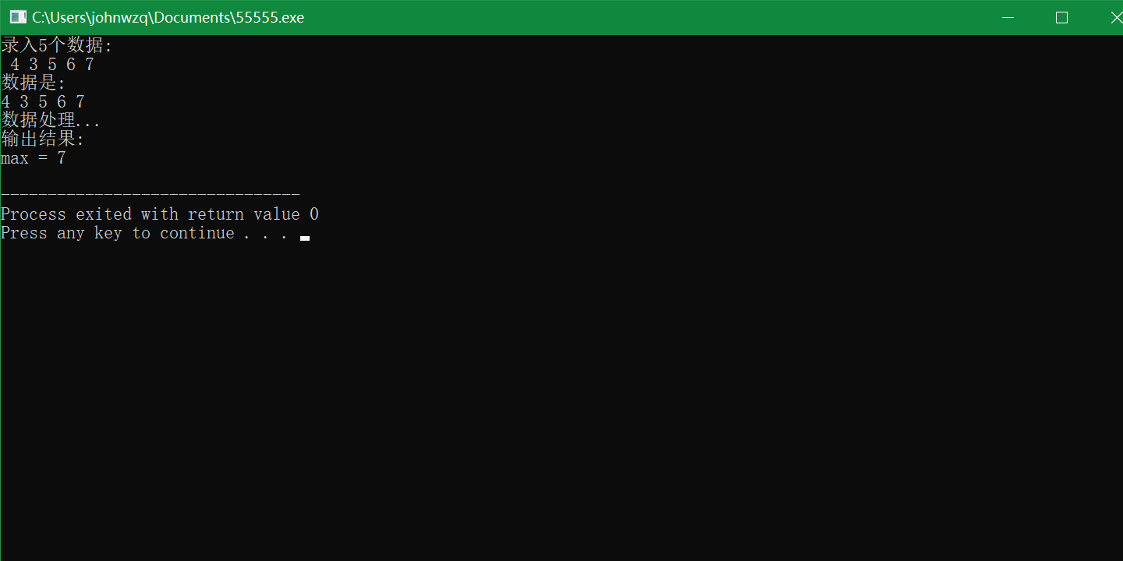1123x561 pixels.
Task: Click the line '输出结果:'
Action: coord(42,138)
